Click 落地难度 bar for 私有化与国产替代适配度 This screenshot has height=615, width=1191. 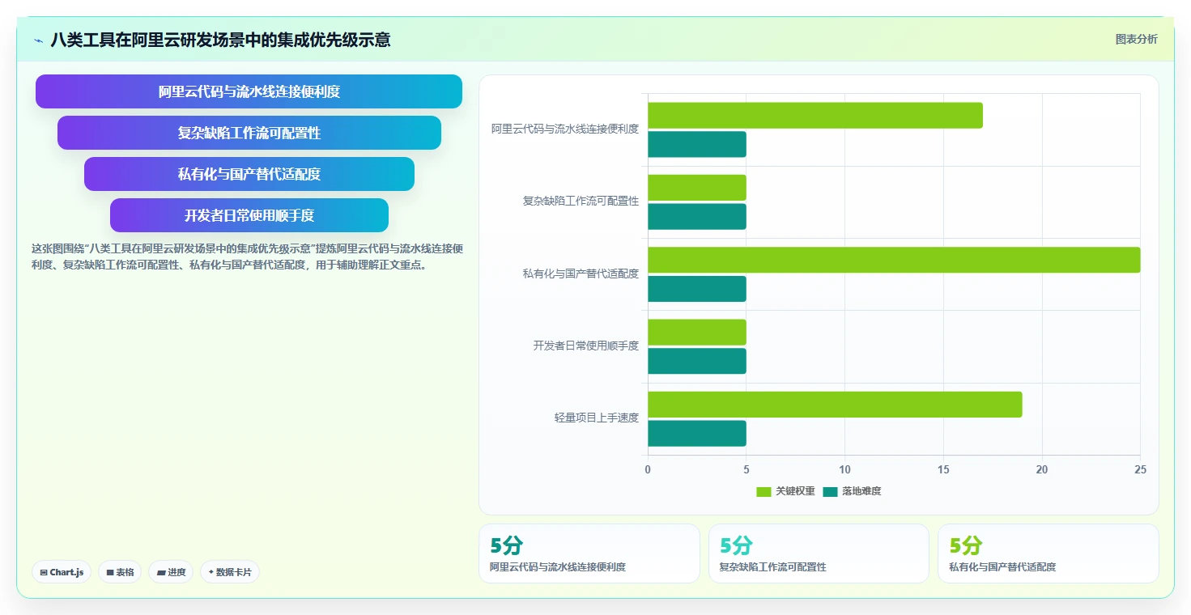697,289
